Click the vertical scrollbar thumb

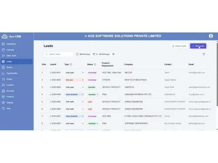tap(217, 75)
